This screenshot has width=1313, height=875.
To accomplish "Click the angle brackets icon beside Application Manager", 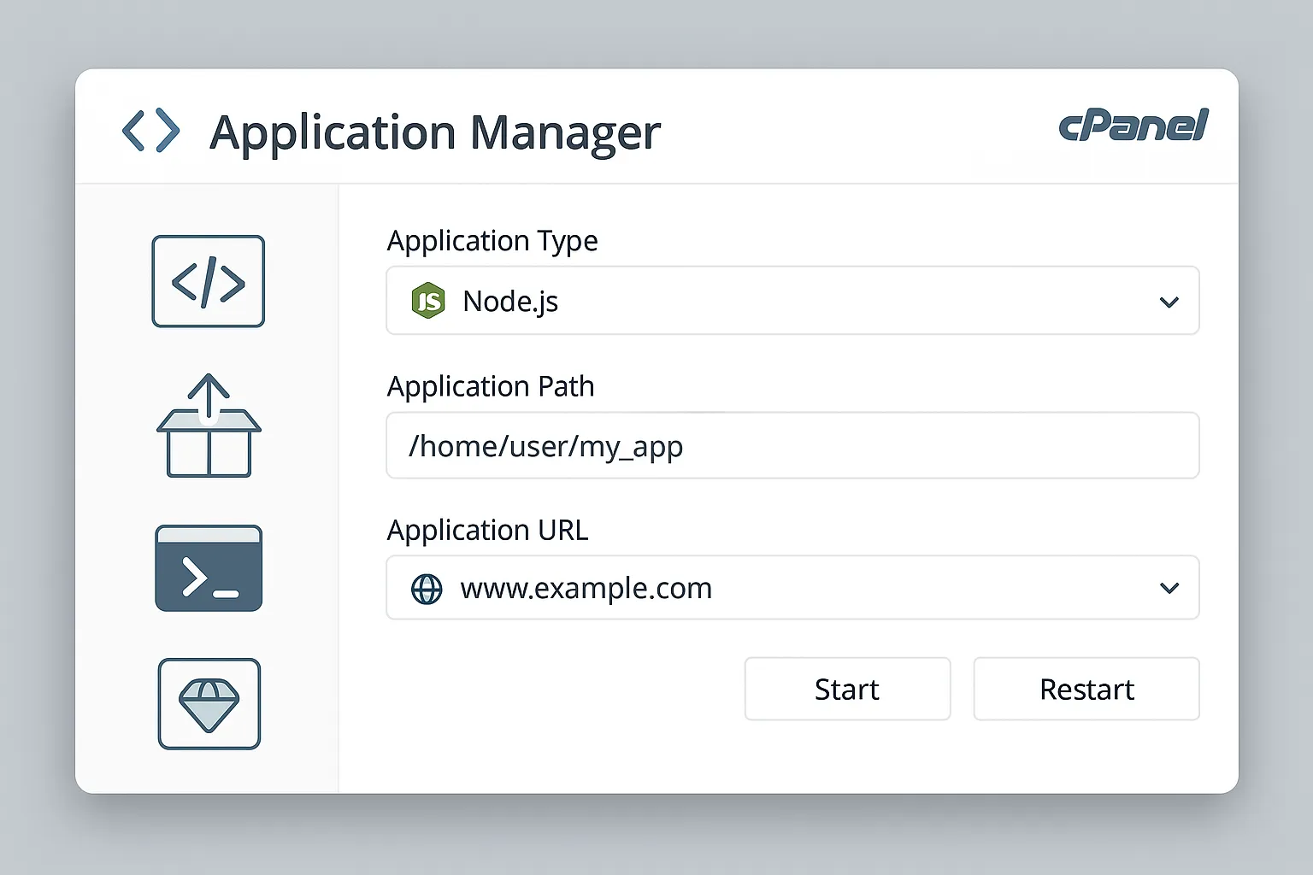I will tap(151, 131).
